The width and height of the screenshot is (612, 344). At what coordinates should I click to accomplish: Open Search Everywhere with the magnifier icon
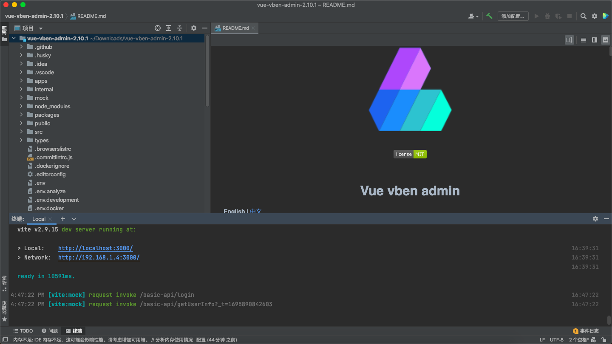[x=583, y=16]
